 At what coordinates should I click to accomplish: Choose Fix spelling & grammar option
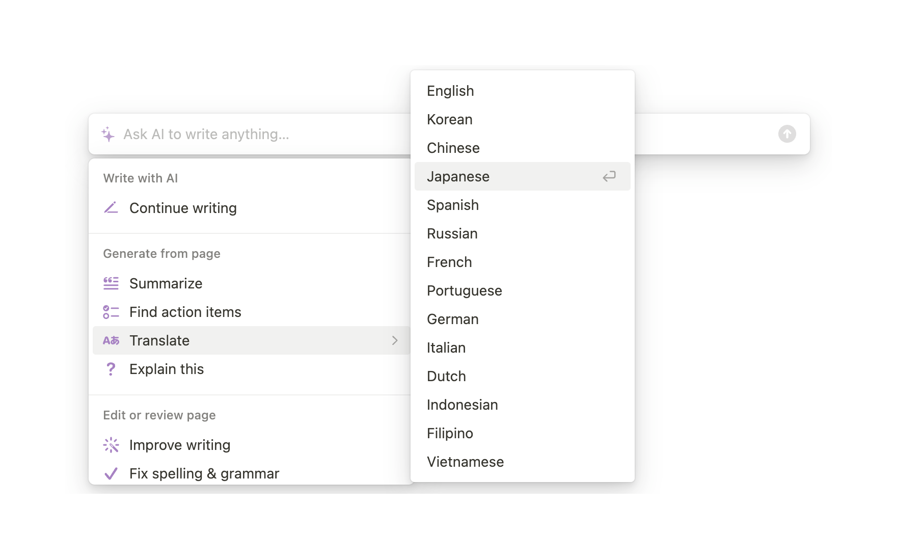point(204,473)
